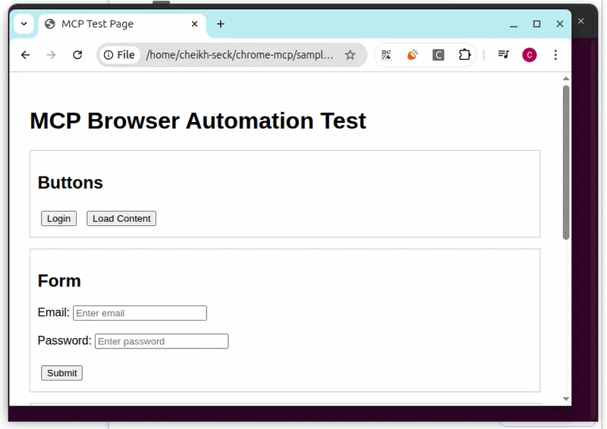
Task: Maximize the Chrome window
Action: (536, 24)
